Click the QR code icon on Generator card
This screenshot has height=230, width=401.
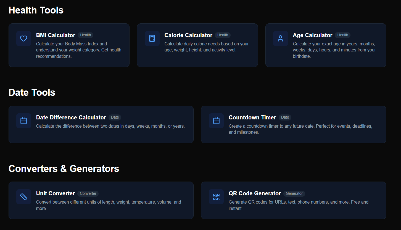click(x=216, y=197)
